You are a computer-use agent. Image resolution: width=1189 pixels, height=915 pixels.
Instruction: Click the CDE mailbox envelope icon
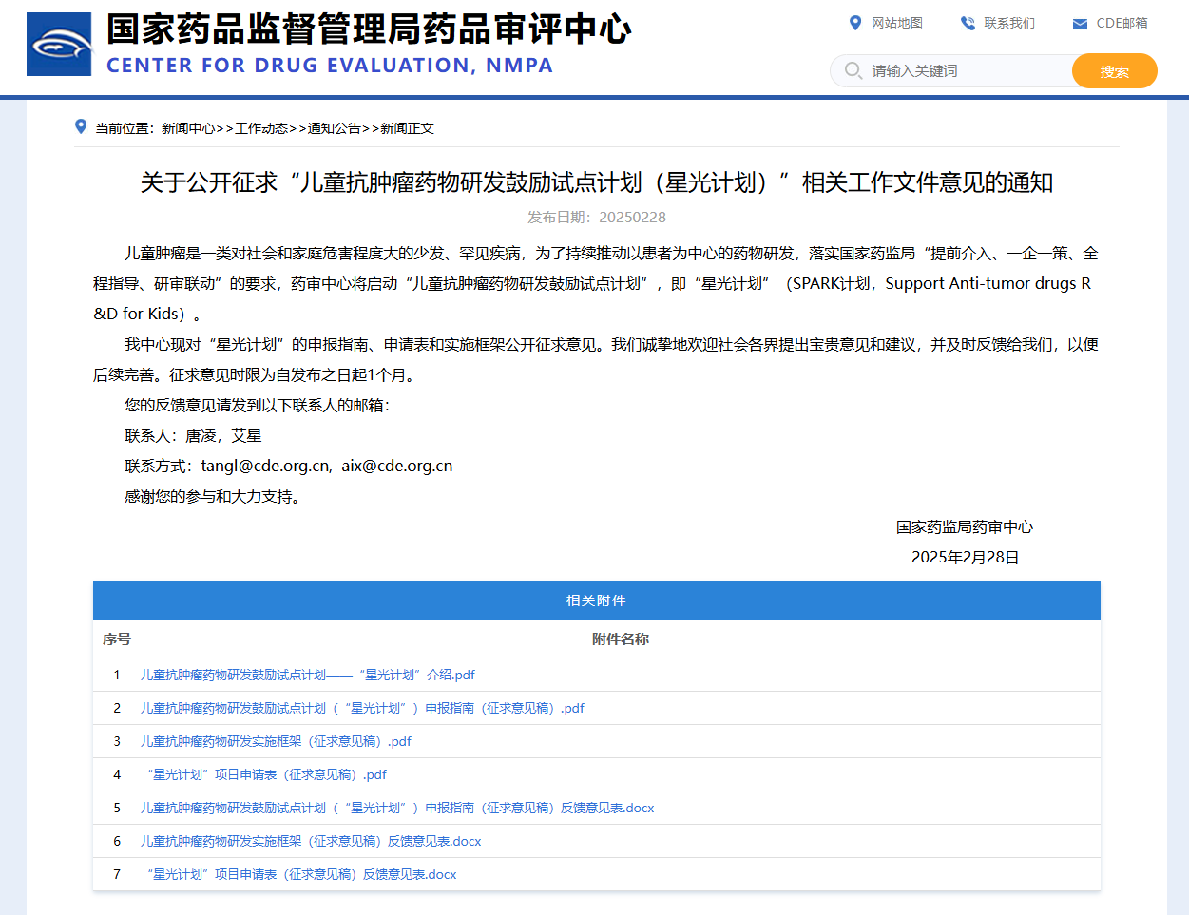pos(1080,24)
